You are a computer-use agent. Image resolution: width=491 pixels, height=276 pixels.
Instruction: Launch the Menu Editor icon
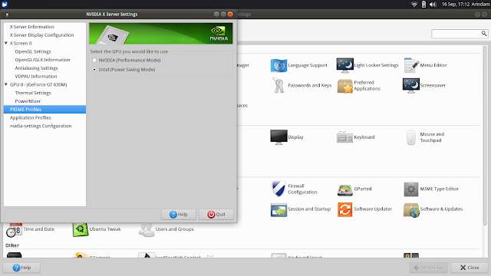pos(411,65)
